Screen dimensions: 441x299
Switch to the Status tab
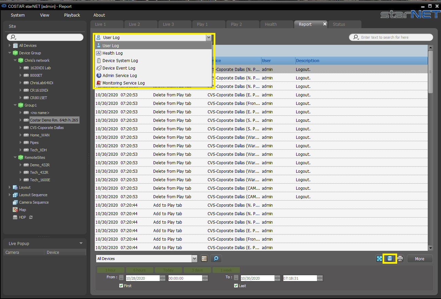pyautogui.click(x=344, y=24)
